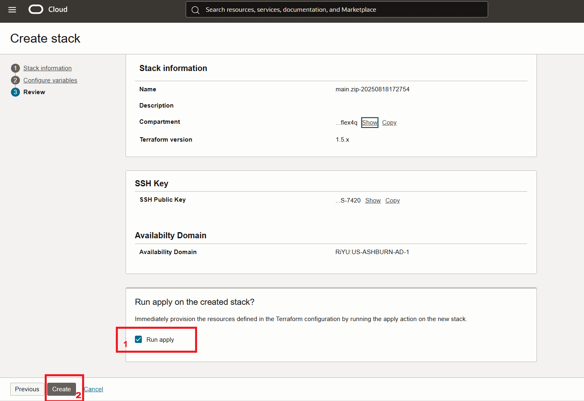Click the Compartment field label

(160, 122)
